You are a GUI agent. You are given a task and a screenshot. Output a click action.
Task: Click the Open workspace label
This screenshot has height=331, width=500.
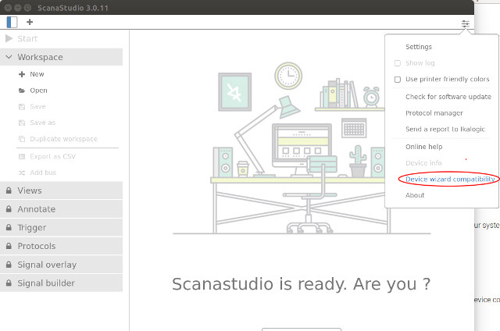tap(38, 91)
